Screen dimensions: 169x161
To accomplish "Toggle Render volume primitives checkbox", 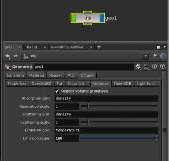I will [x=57, y=91].
